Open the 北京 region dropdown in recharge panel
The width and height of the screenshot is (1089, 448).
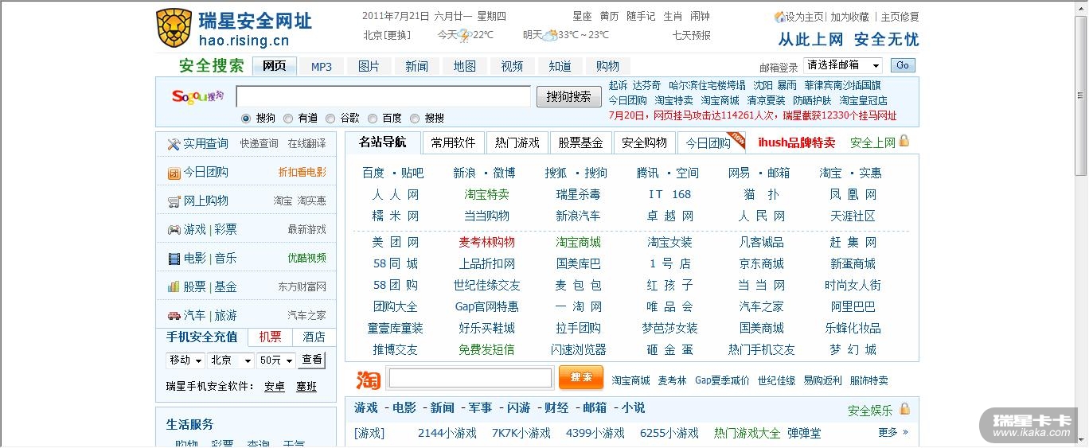[231, 360]
